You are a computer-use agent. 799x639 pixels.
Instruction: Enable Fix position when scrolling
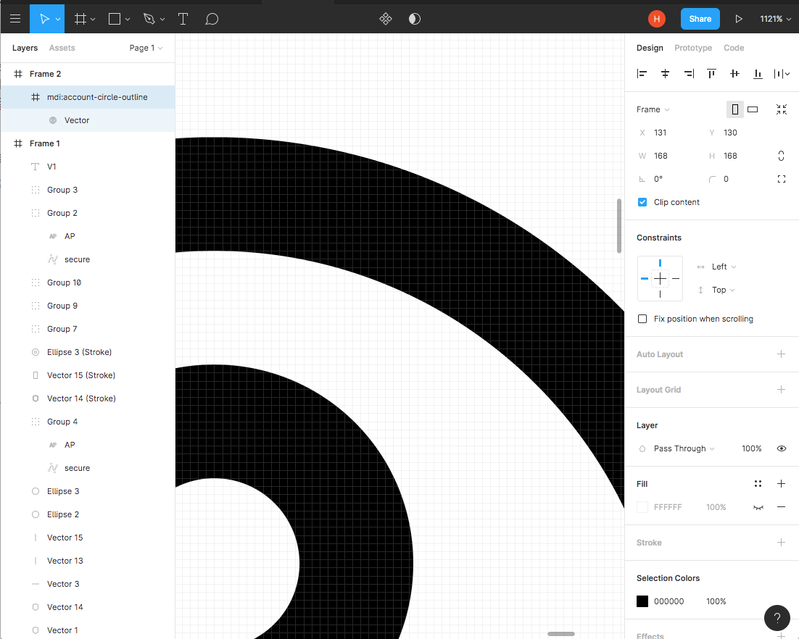(x=642, y=319)
